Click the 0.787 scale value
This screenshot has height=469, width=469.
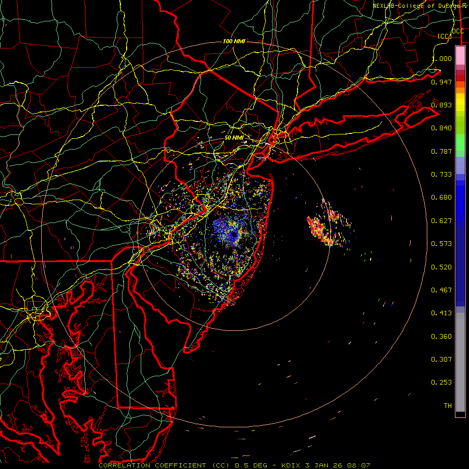click(441, 151)
